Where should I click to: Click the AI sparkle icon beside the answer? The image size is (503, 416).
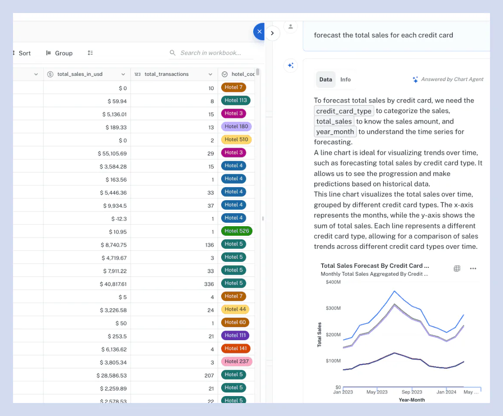291,65
